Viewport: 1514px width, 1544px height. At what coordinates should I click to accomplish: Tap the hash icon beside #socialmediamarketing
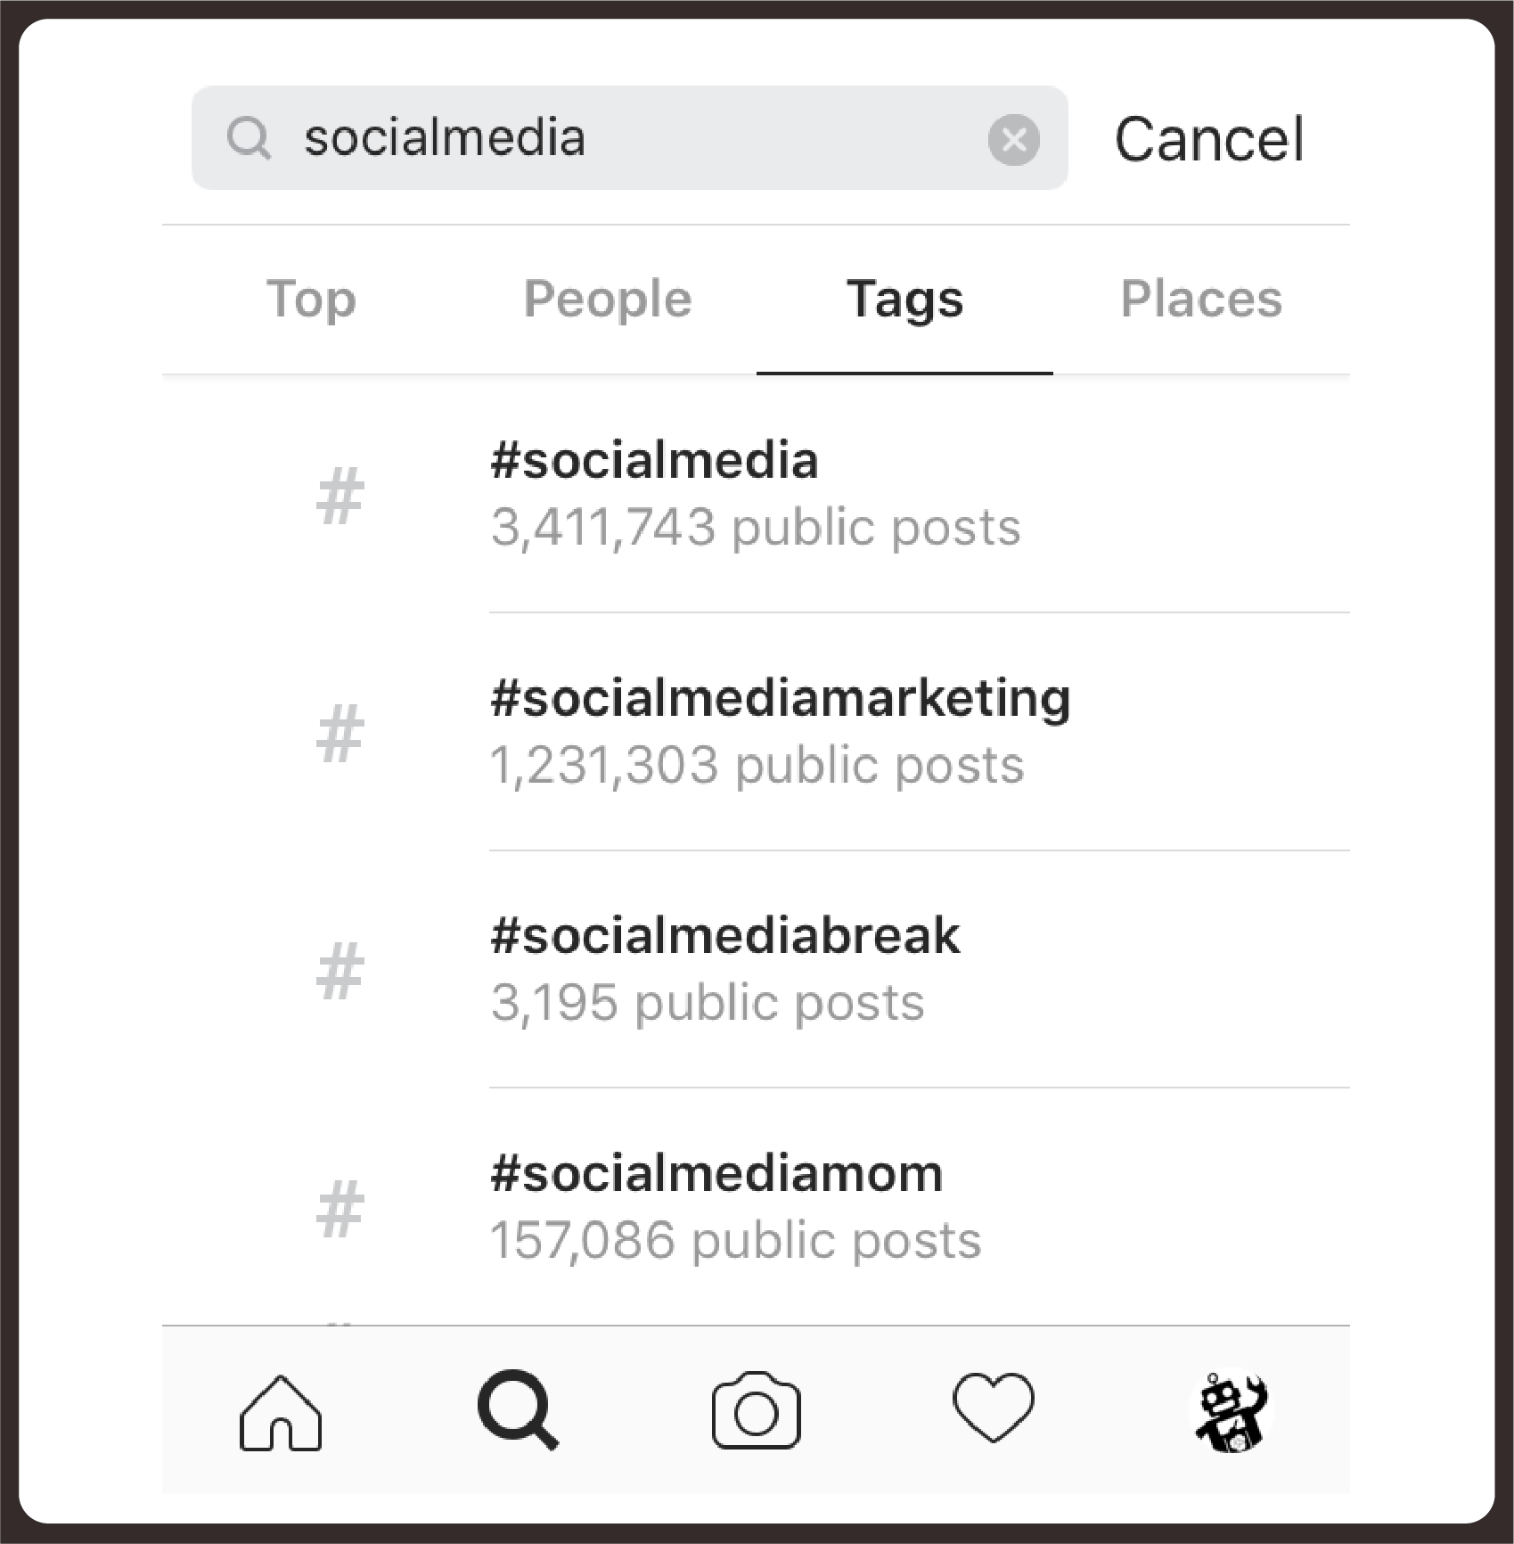[x=340, y=733]
